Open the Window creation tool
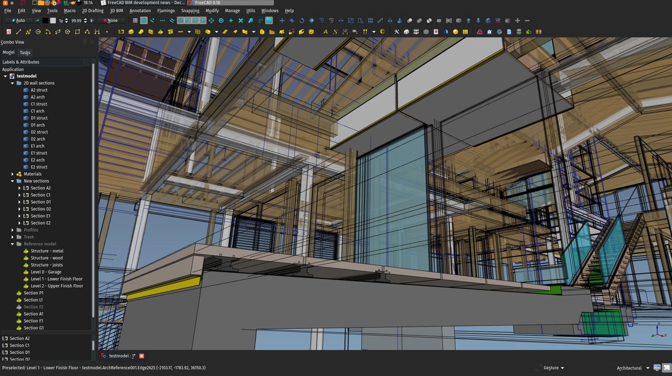 click(x=197, y=32)
